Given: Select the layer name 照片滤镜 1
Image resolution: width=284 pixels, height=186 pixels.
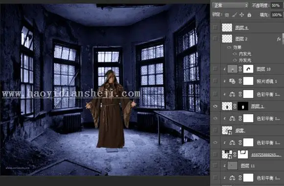Looking at the screenshot, I should (x=267, y=81).
